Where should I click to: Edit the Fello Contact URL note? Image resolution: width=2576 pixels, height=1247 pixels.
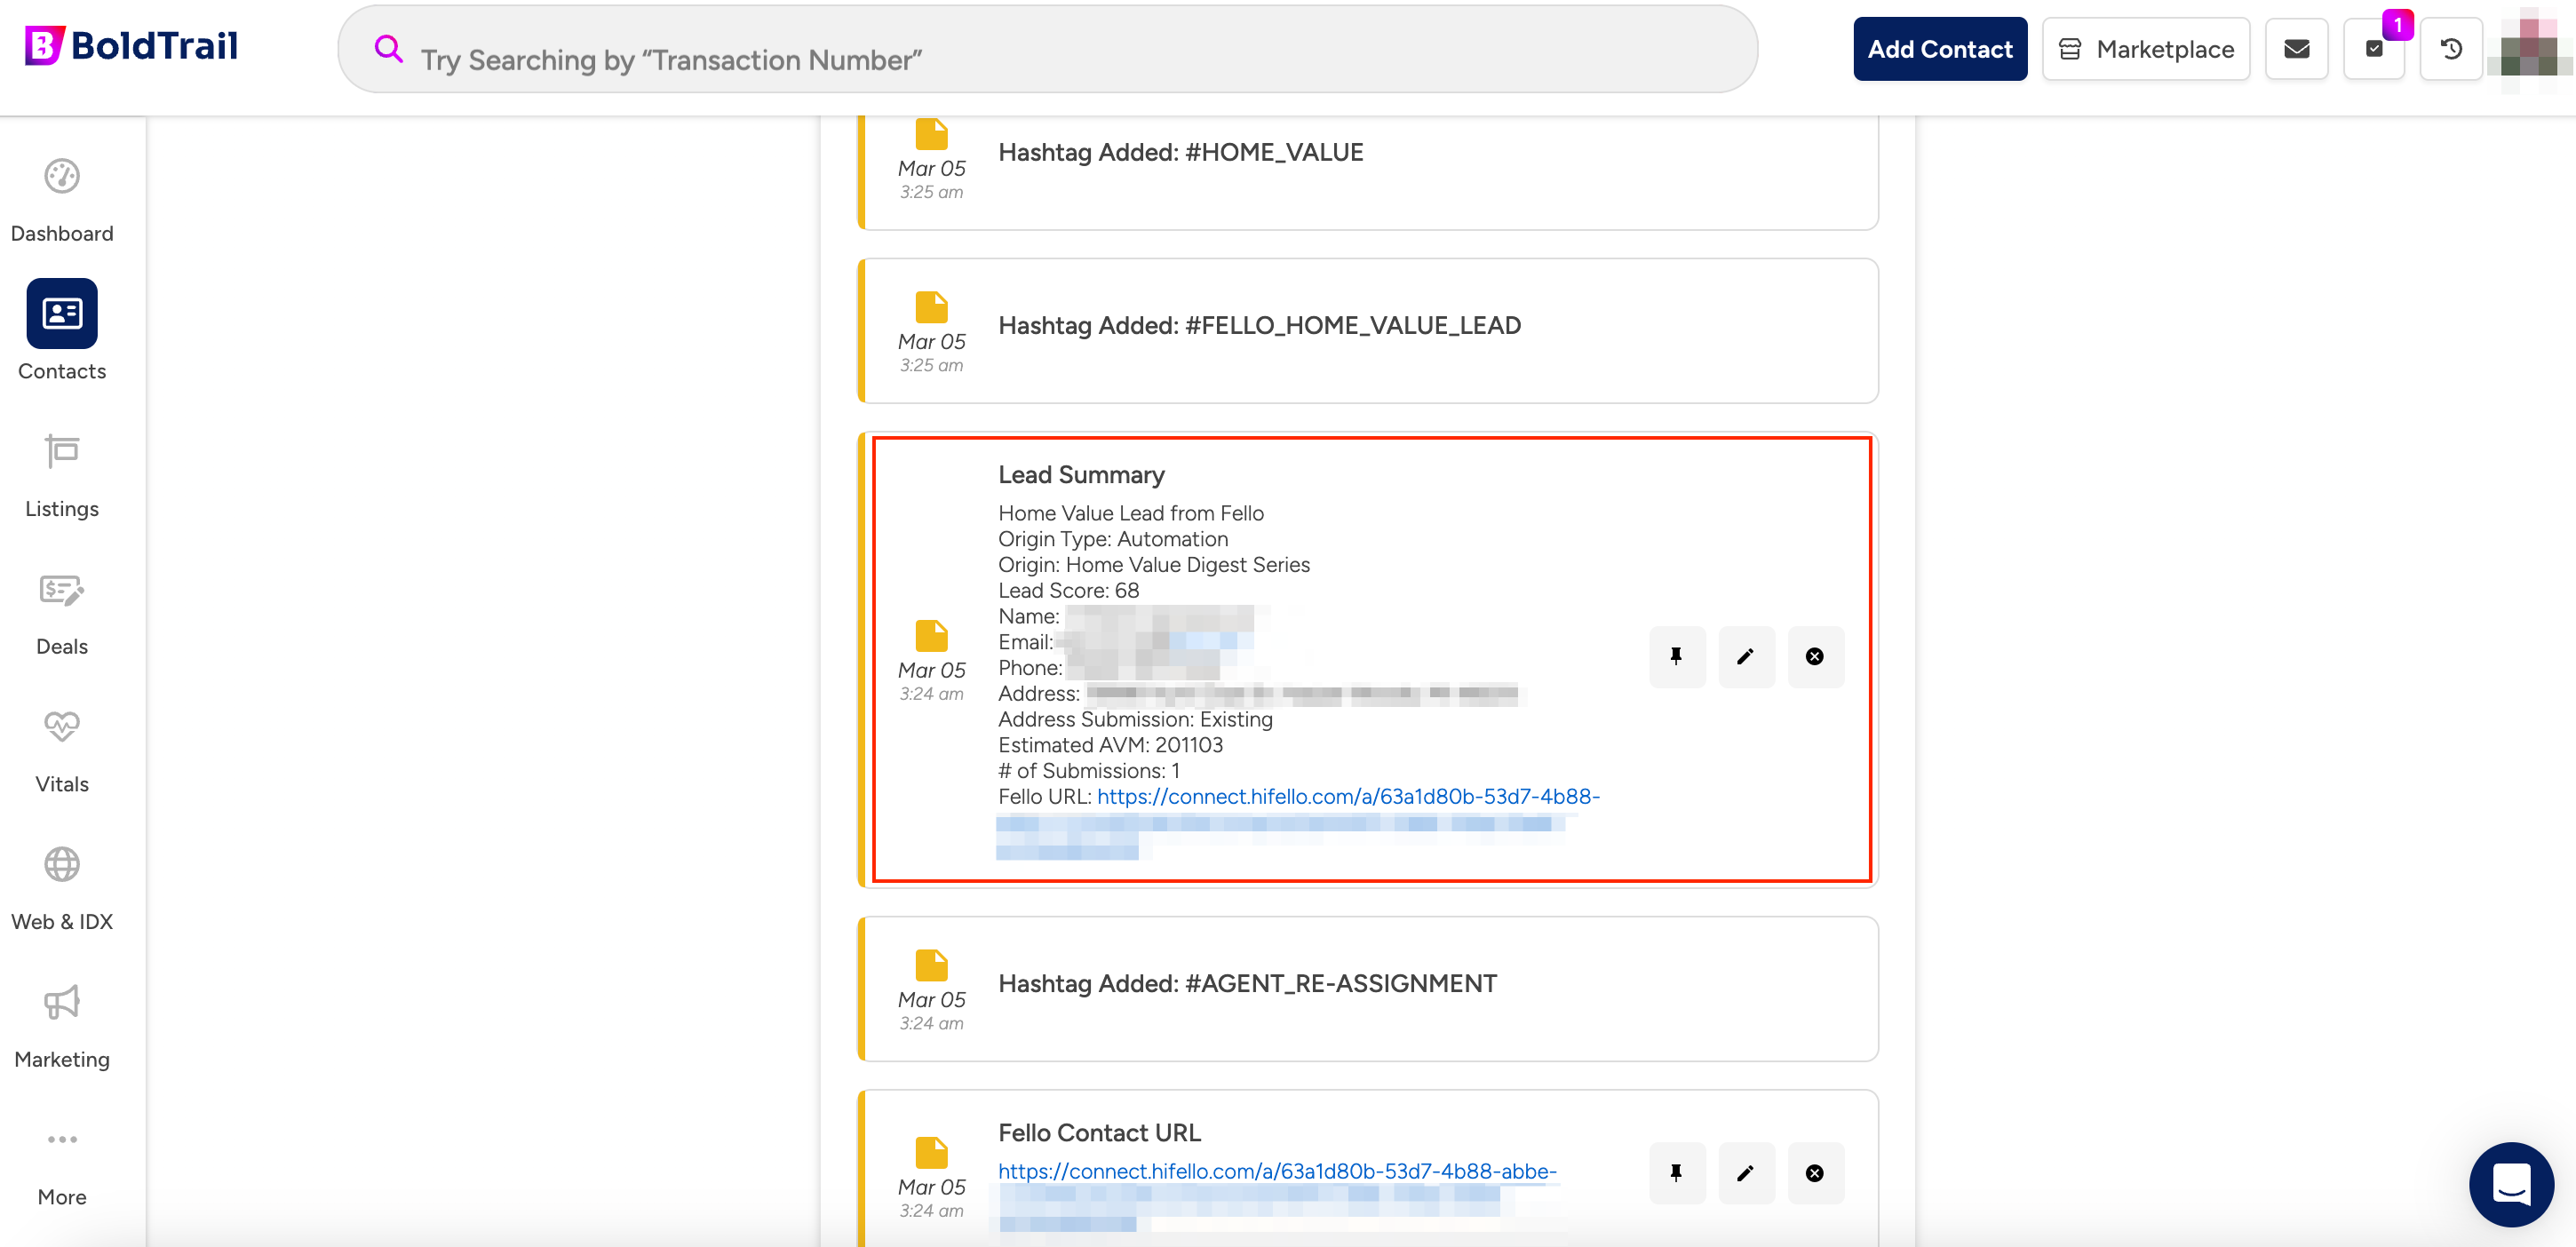(1746, 1173)
